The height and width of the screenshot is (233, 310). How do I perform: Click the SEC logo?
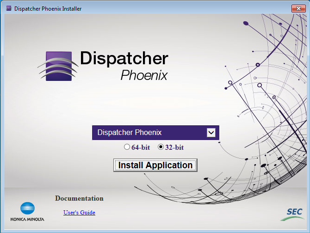(292, 214)
